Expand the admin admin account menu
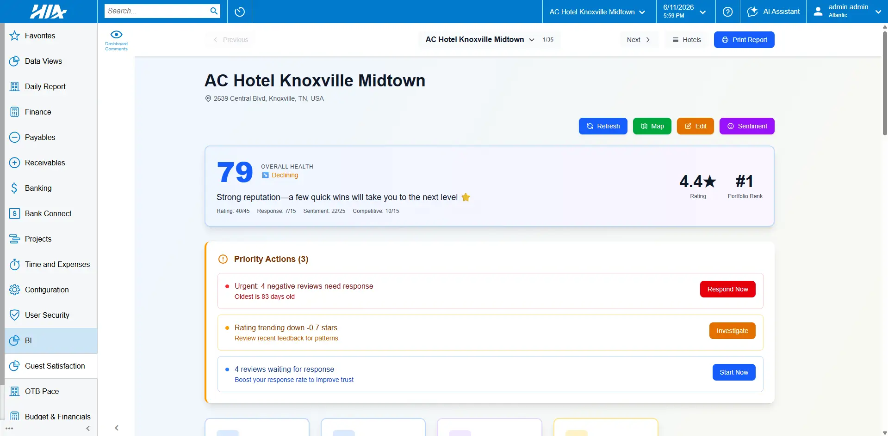 (x=847, y=12)
